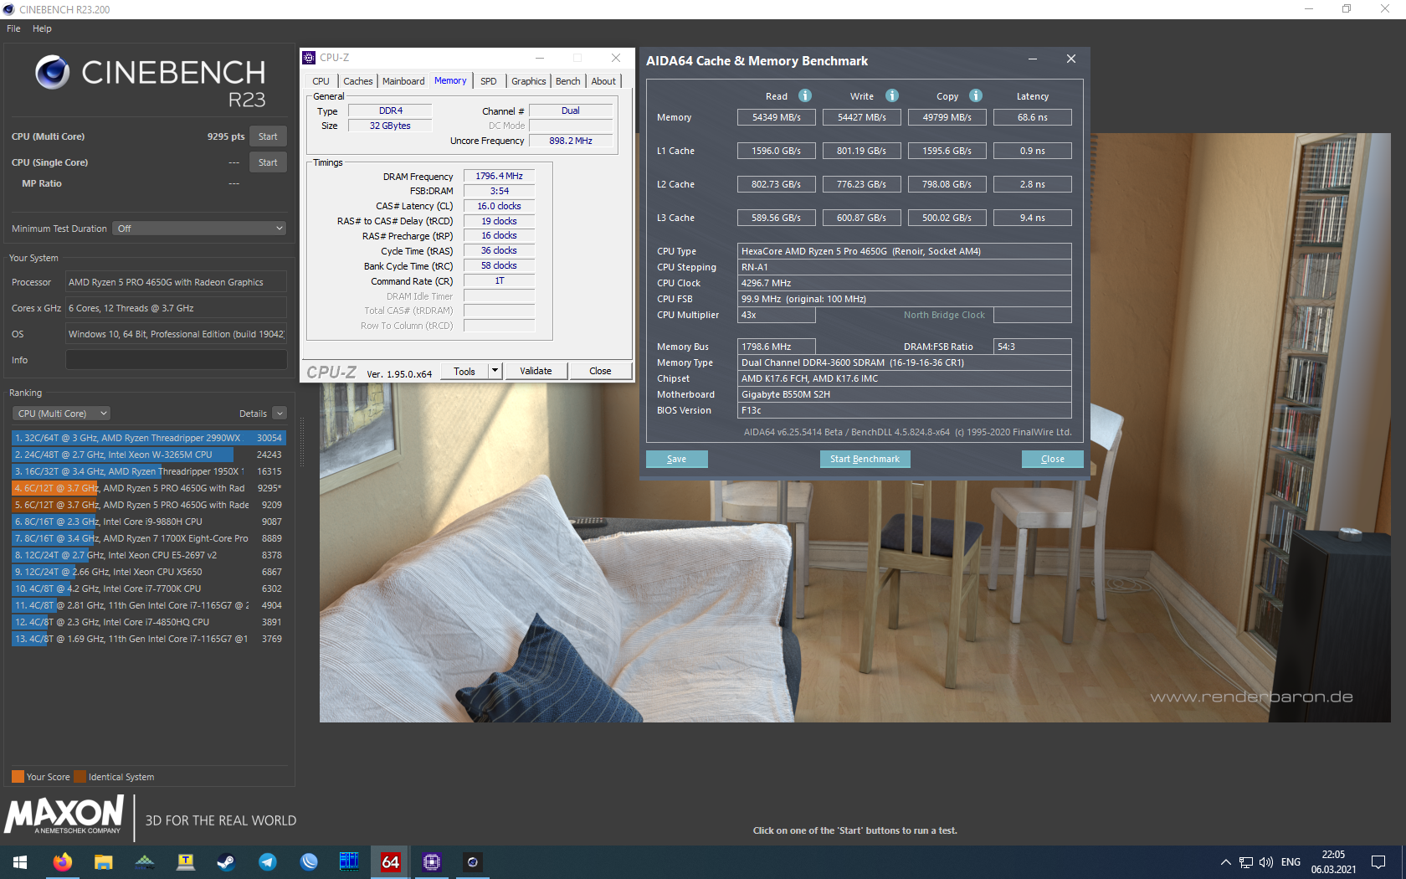Image resolution: width=1406 pixels, height=879 pixels.
Task: Expand the CPU (Multi Core) ranking dropdown
Action: click(x=61, y=414)
